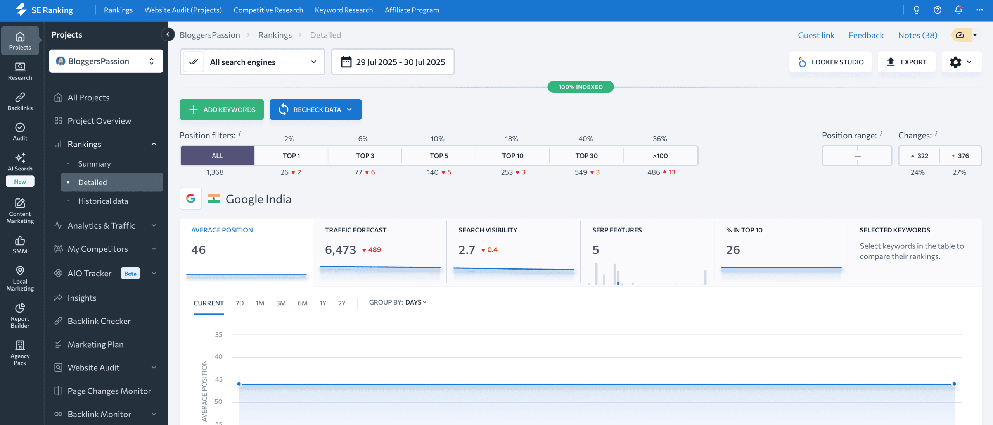Viewport: 993px width, 425px height.
Task: Open the Agency Pack sidebar icon
Action: click(20, 353)
